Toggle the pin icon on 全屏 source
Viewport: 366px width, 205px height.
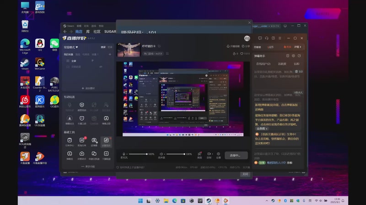(x=93, y=61)
